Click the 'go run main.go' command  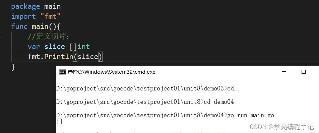(250, 115)
